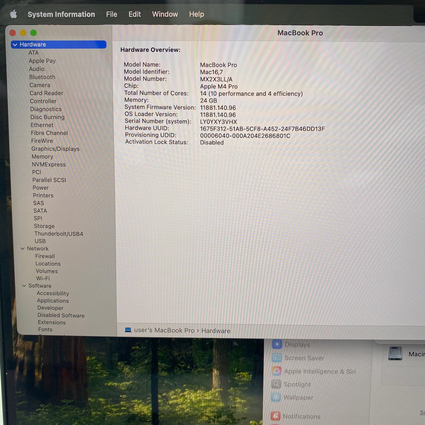The width and height of the screenshot is (425, 425).
Task: Click user's MacBook Pro in path bar
Action: [164, 330]
